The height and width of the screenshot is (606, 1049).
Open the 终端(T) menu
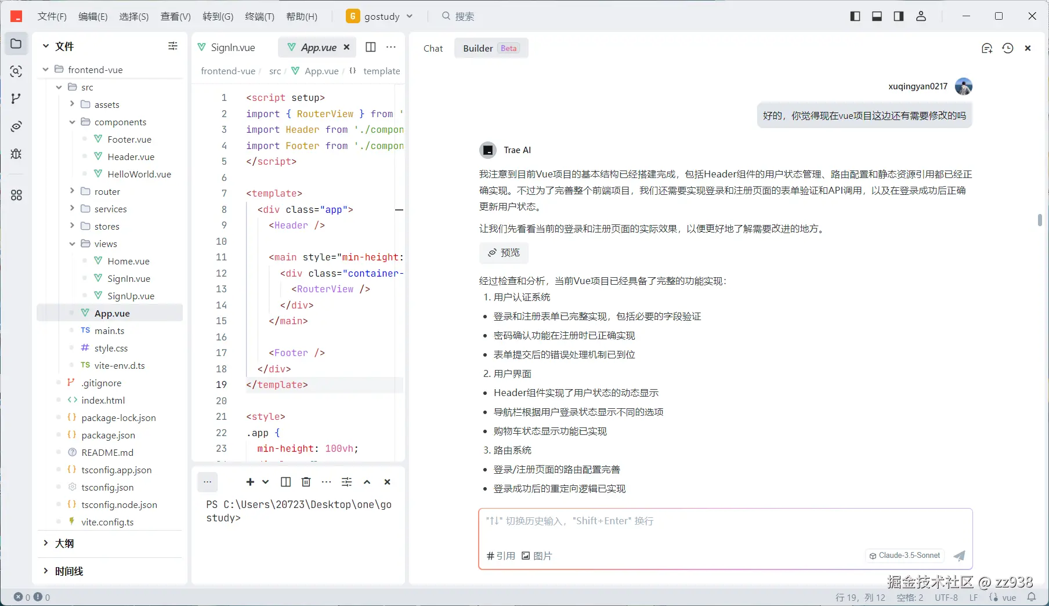pyautogui.click(x=260, y=16)
